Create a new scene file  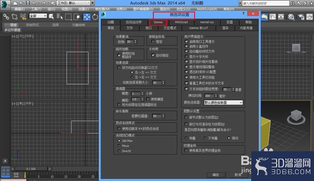coord(15,3)
